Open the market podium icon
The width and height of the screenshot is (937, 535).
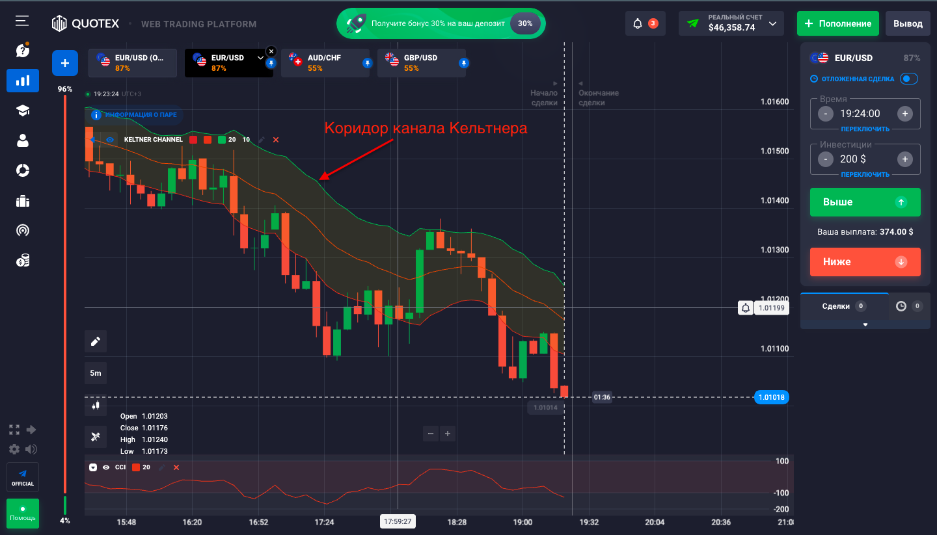point(23,200)
